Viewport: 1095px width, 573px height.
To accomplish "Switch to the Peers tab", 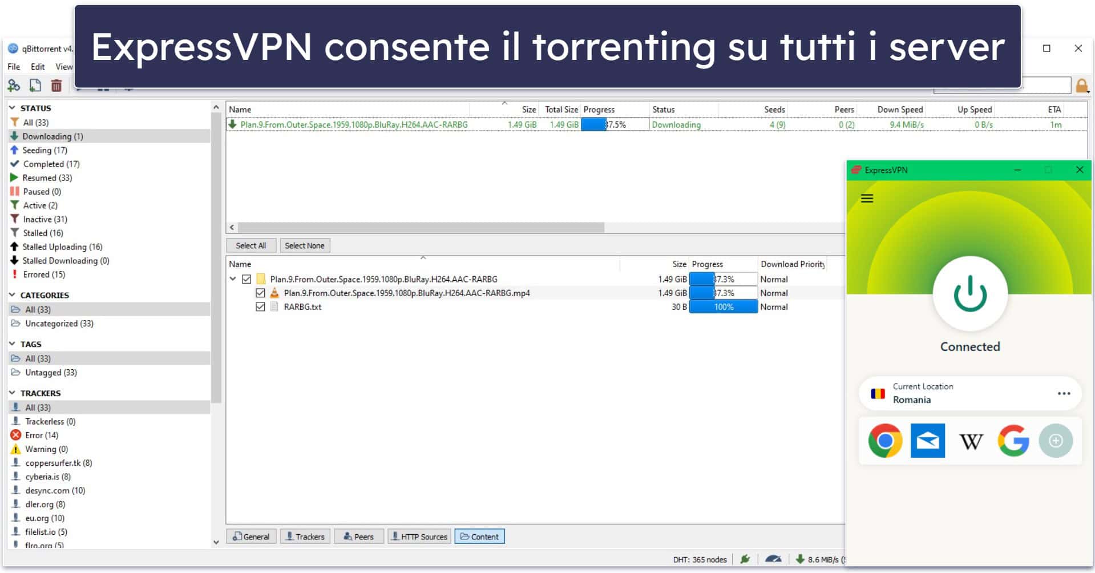I will pos(358,536).
